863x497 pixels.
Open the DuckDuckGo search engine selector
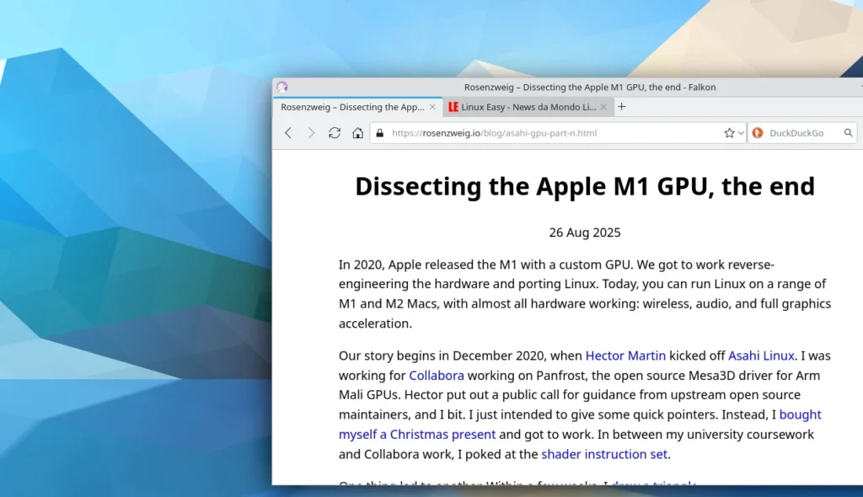757,133
